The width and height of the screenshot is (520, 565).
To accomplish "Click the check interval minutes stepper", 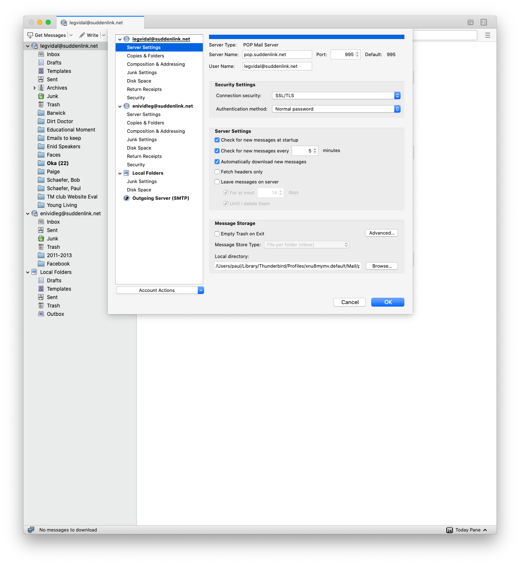I will tap(315, 151).
